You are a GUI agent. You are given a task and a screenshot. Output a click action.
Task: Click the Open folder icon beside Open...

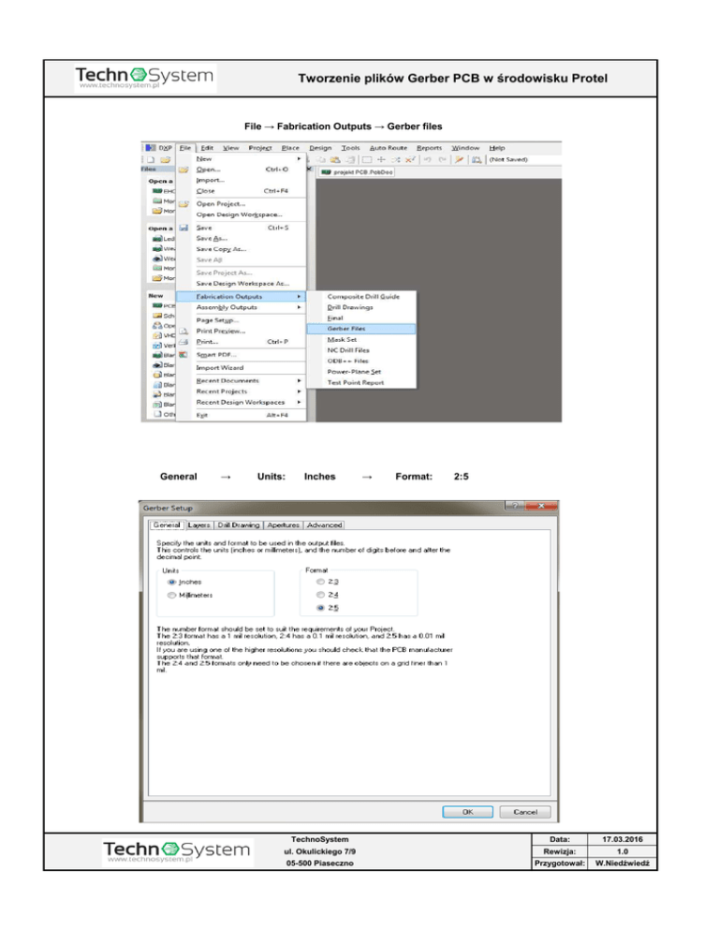point(184,170)
